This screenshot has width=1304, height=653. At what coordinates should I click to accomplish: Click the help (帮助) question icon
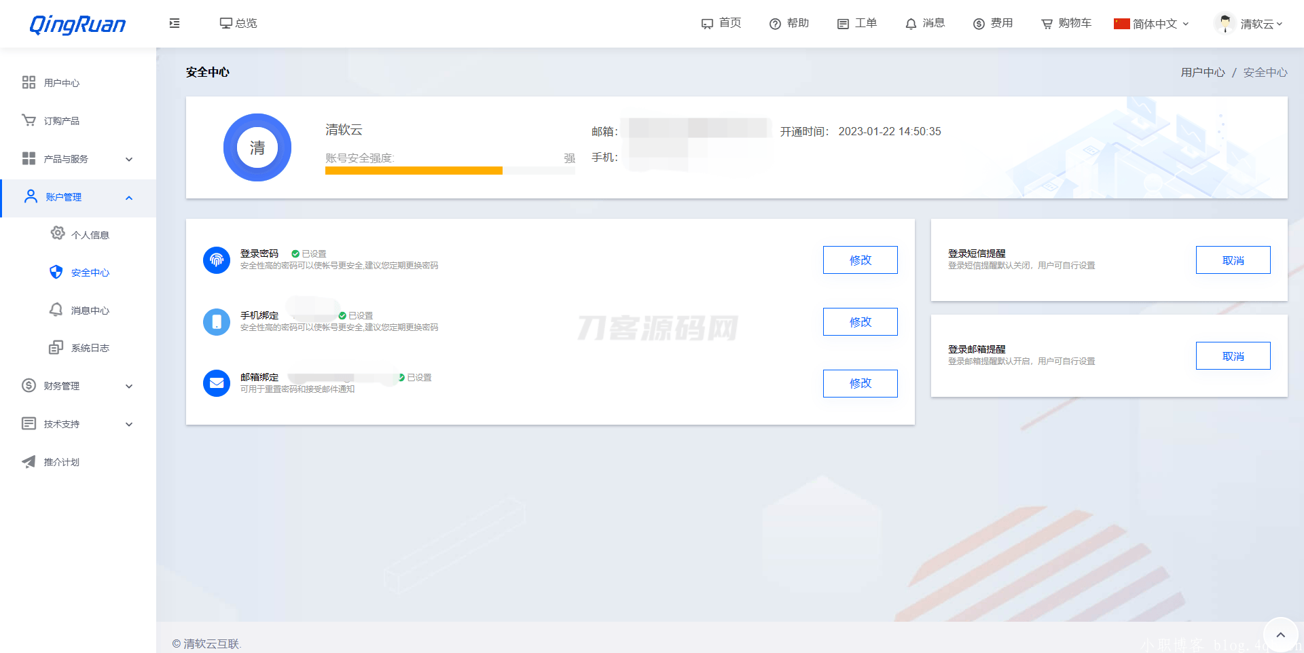tap(775, 24)
